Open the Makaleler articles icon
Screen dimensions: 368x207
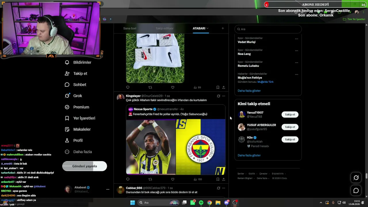click(x=67, y=129)
